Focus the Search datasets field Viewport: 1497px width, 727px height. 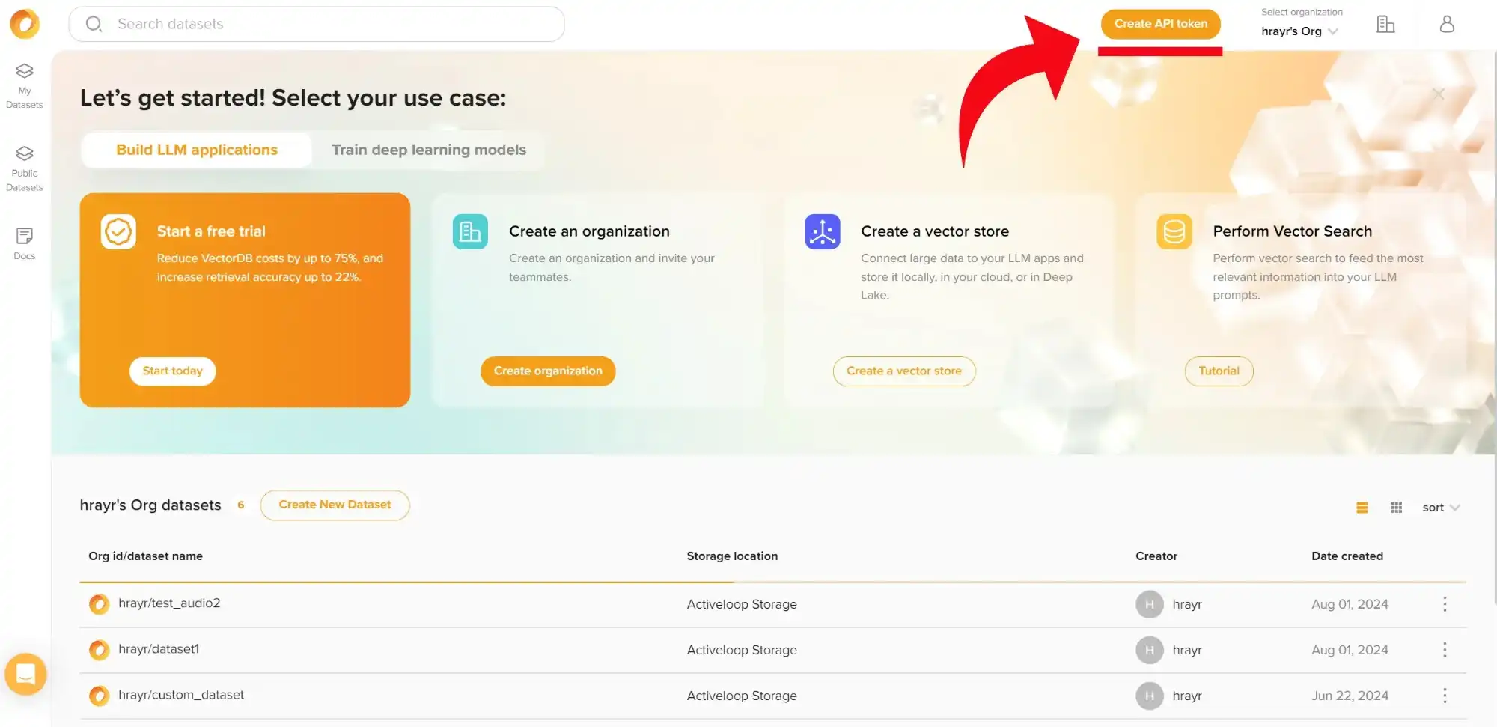point(316,24)
